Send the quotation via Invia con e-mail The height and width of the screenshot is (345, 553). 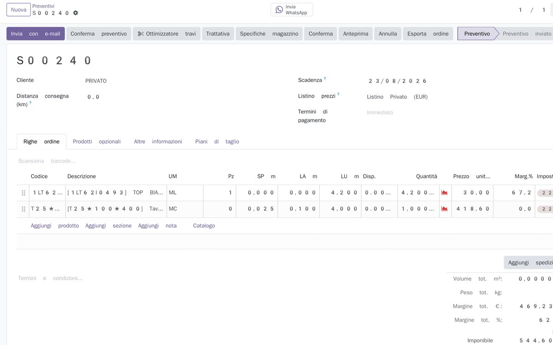click(35, 34)
